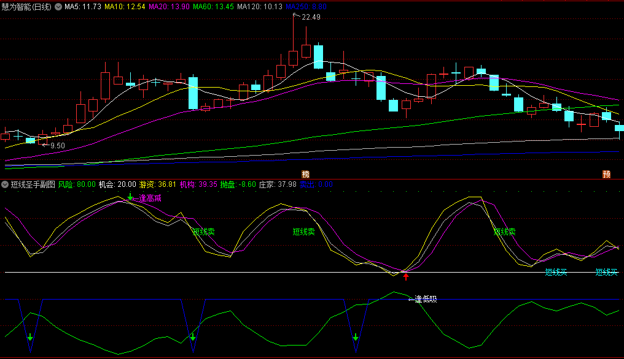Click the 庄家: 37.98 indicator value
The image size is (624, 359).
(x=278, y=184)
